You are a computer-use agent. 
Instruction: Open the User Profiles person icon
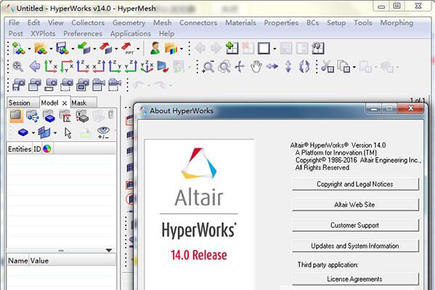(155, 49)
